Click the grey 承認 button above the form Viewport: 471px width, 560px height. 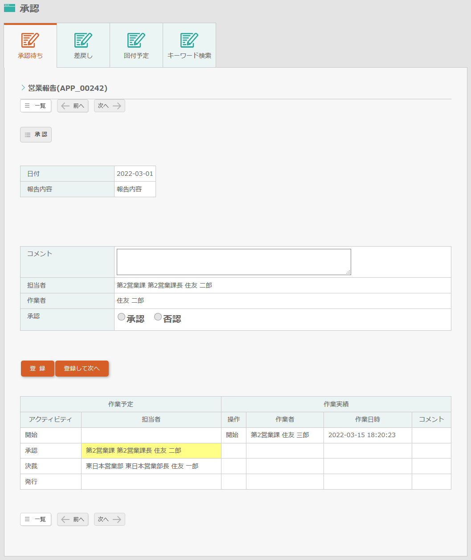[36, 134]
